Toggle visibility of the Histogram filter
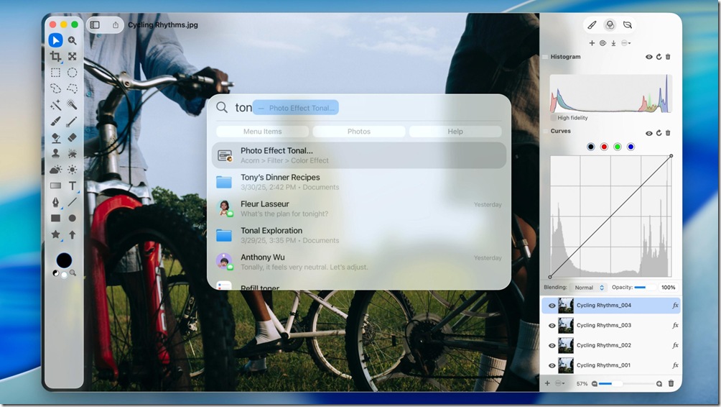Screen dimensions: 721x407 (649, 57)
